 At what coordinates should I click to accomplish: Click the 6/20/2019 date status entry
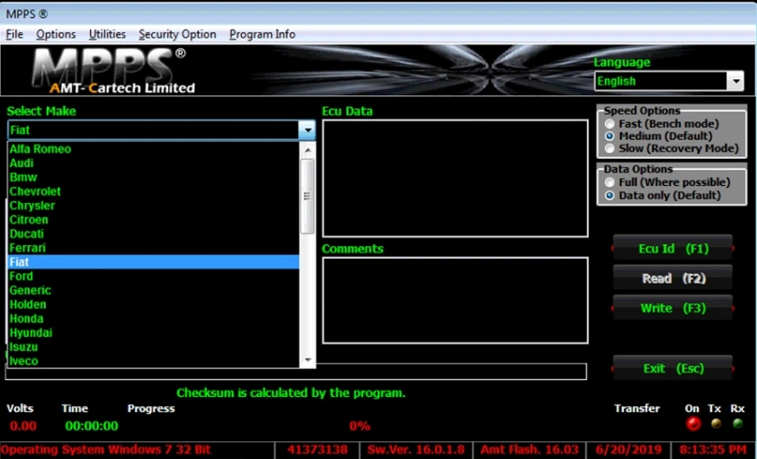(x=628, y=450)
